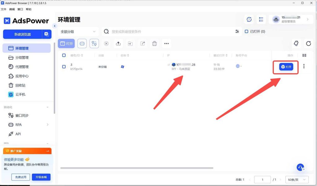This screenshot has height=186, width=317.
Task: Open the 50条/页 page size dropdown
Action: [x=297, y=180]
